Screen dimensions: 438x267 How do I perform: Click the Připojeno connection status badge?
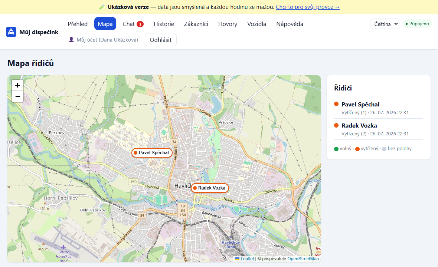point(417,24)
